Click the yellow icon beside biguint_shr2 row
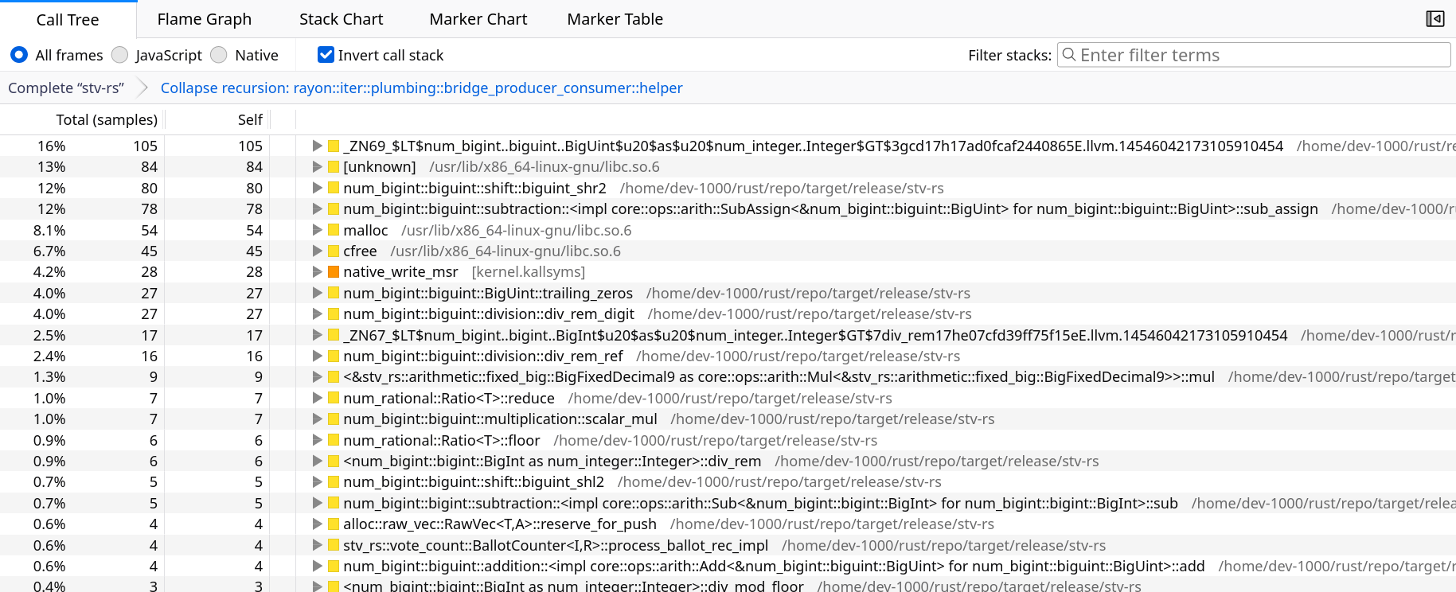Viewport: 1456px width, 592px height. 334,189
